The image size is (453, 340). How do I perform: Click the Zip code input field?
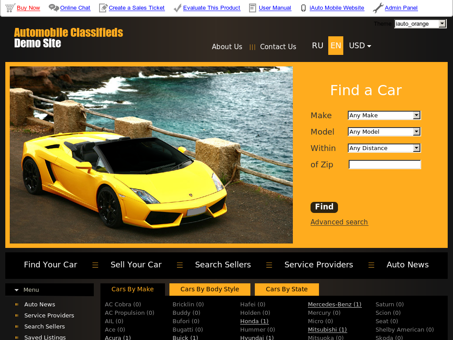coord(384,165)
